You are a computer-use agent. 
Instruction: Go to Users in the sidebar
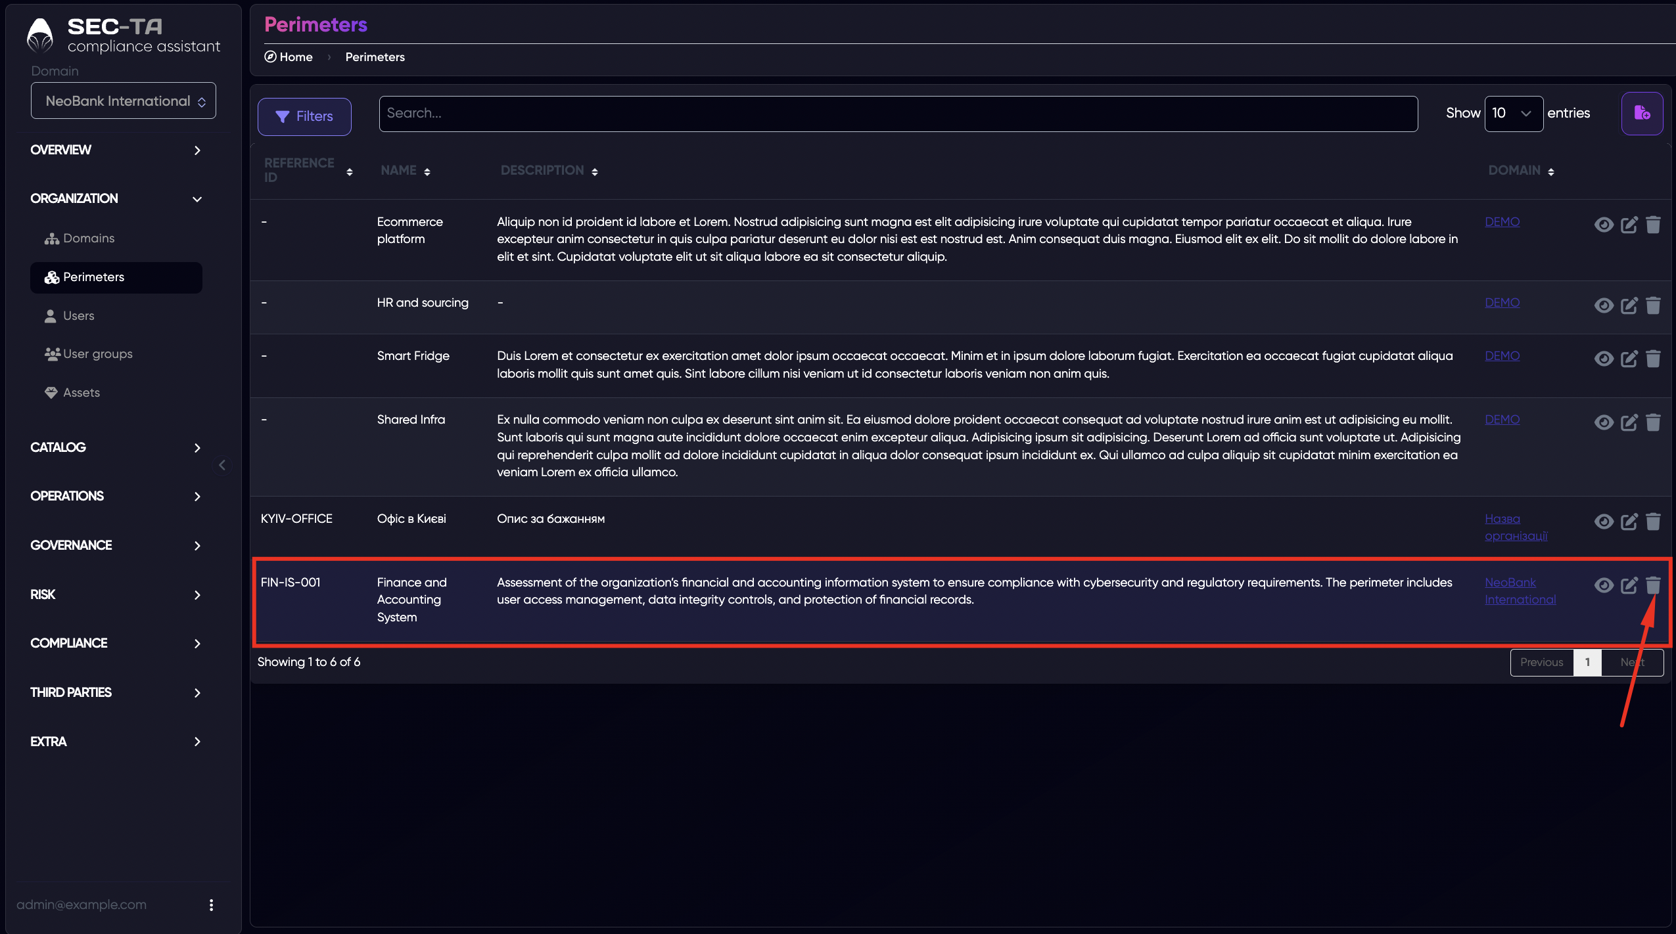[78, 315]
